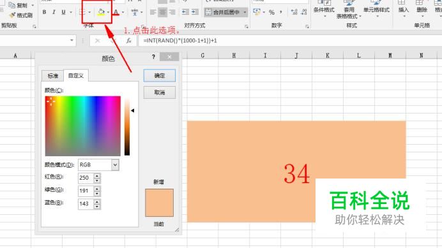Click the phonetic guide (文) icon
This screenshot has height=248, width=442.
pyautogui.click(x=135, y=12)
